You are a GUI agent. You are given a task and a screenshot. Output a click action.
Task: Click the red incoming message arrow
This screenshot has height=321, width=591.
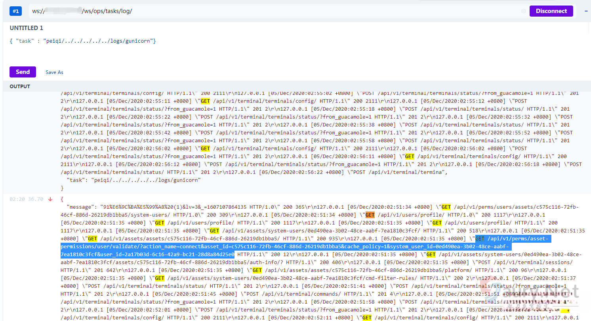50,199
